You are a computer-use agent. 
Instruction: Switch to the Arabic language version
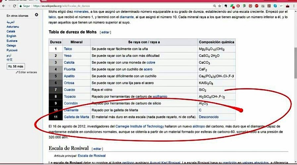click(11, 22)
